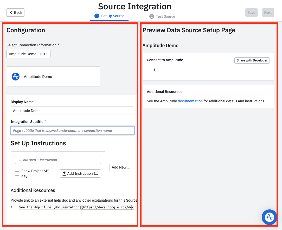Click the Additional Resources code editor line
The width and height of the screenshot is (282, 230).
tap(76, 207)
